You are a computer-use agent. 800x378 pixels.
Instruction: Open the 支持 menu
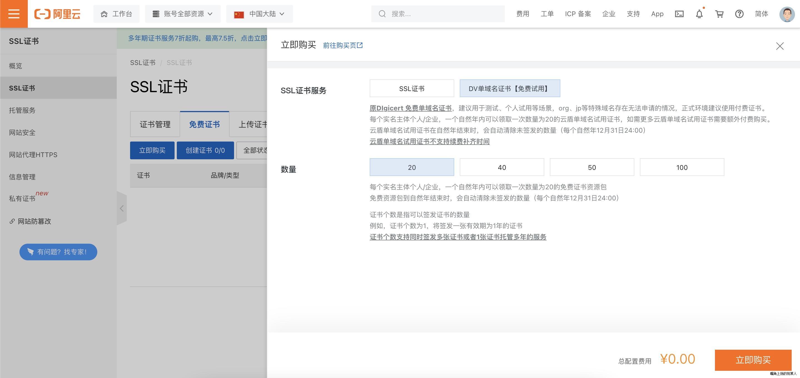[x=633, y=14]
